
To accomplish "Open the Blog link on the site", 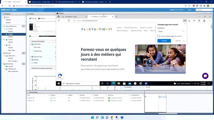I will click(x=146, y=31).
